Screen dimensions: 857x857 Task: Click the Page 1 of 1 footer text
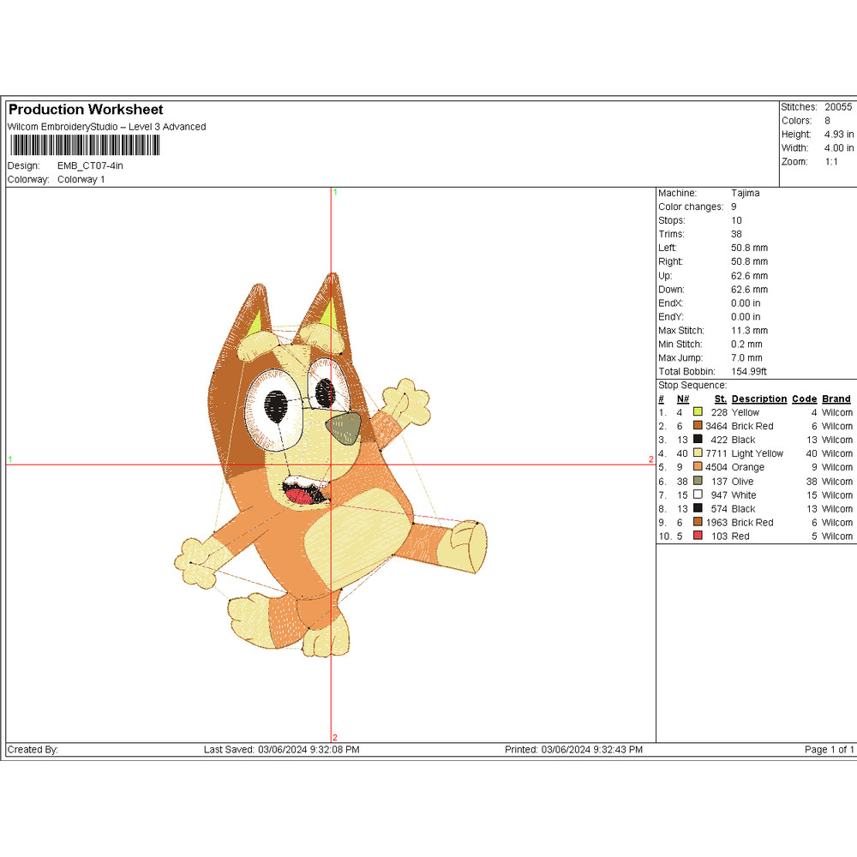pyautogui.click(x=829, y=750)
